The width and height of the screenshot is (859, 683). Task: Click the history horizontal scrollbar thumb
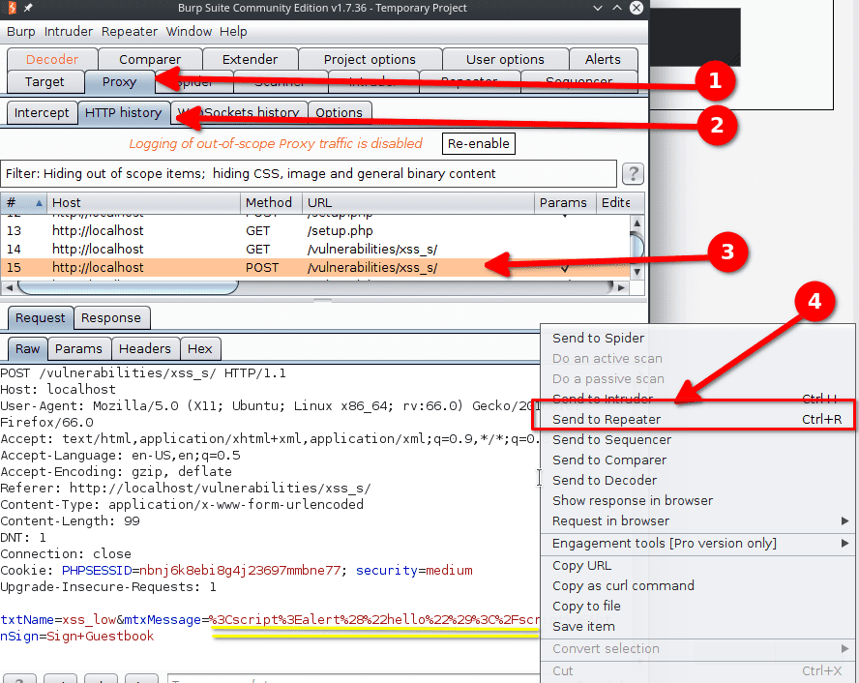(128, 287)
